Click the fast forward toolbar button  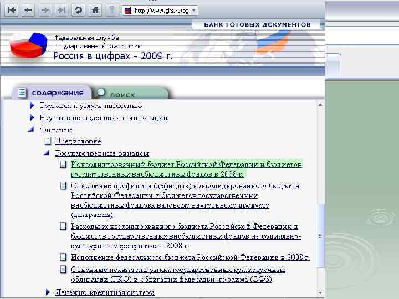tap(62, 10)
